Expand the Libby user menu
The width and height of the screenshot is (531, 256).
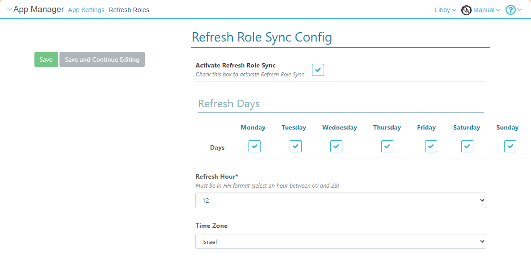(445, 10)
